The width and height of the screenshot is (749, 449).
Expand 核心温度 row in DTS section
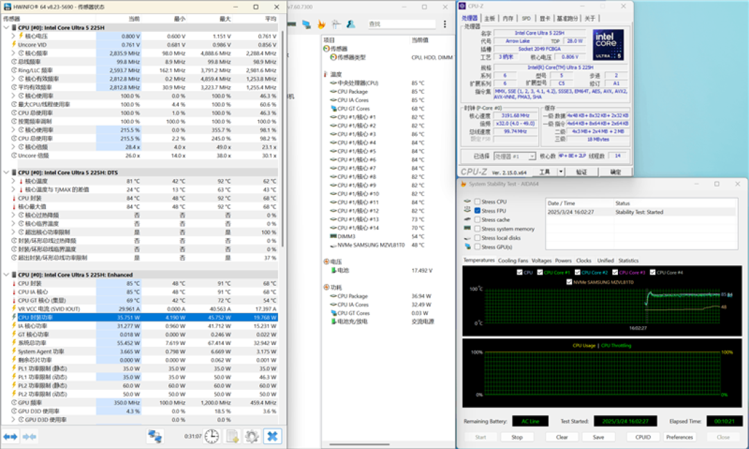pos(13,181)
